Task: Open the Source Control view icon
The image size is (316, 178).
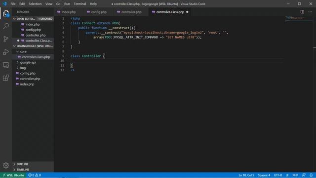Action: point(6,39)
